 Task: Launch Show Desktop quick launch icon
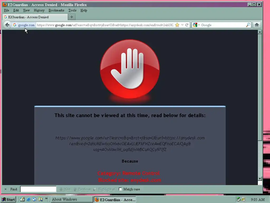(x=22, y=199)
